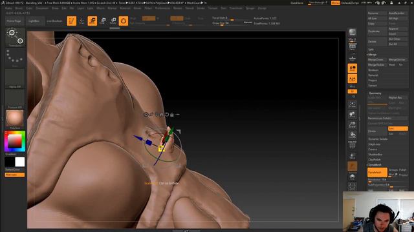Expand the ShadowBox section
The width and height of the screenshot is (414, 232).
pyautogui.click(x=375, y=155)
